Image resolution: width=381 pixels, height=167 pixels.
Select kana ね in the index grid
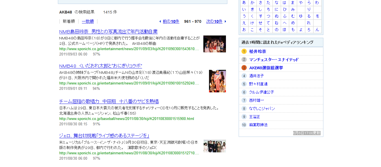[277, 23]
